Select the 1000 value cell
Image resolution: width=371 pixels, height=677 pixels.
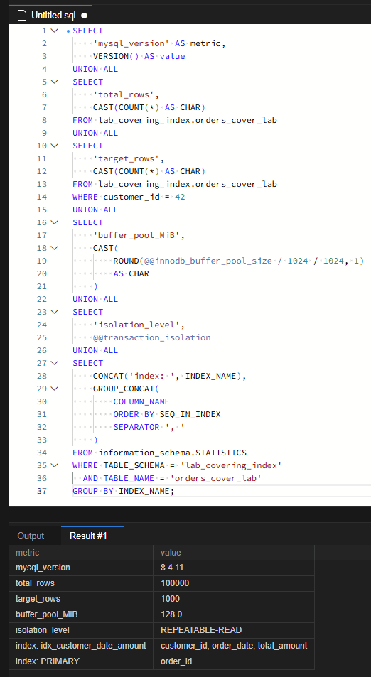pos(234,599)
